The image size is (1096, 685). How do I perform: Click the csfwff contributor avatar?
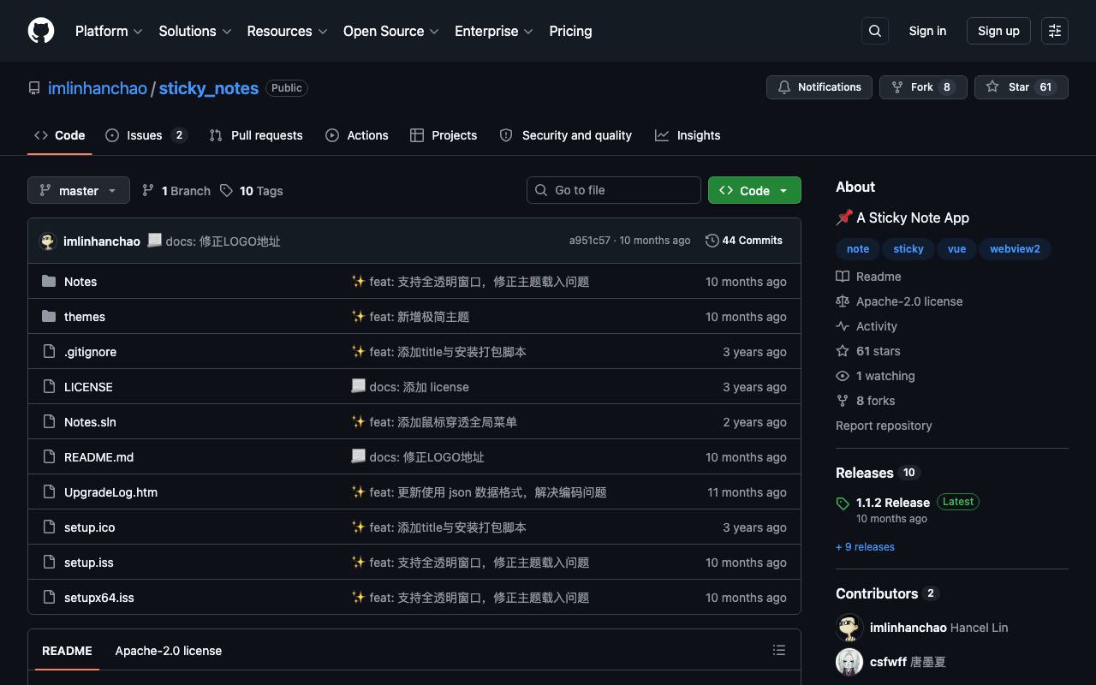(x=849, y=662)
